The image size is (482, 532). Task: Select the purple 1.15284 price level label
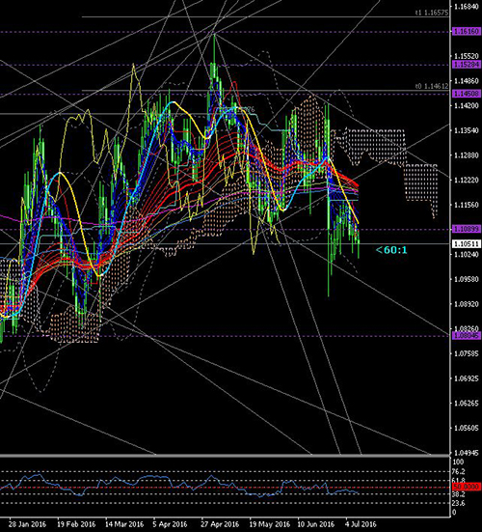click(467, 64)
